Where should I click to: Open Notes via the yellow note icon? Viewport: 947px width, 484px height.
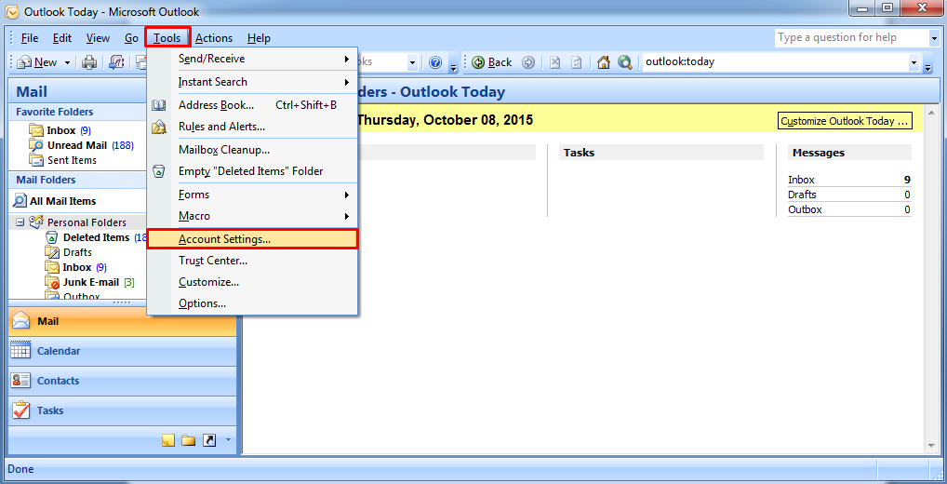coord(168,440)
